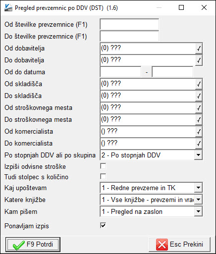Click lookup icon beside Od skladišča

pyautogui.click(x=199, y=84)
